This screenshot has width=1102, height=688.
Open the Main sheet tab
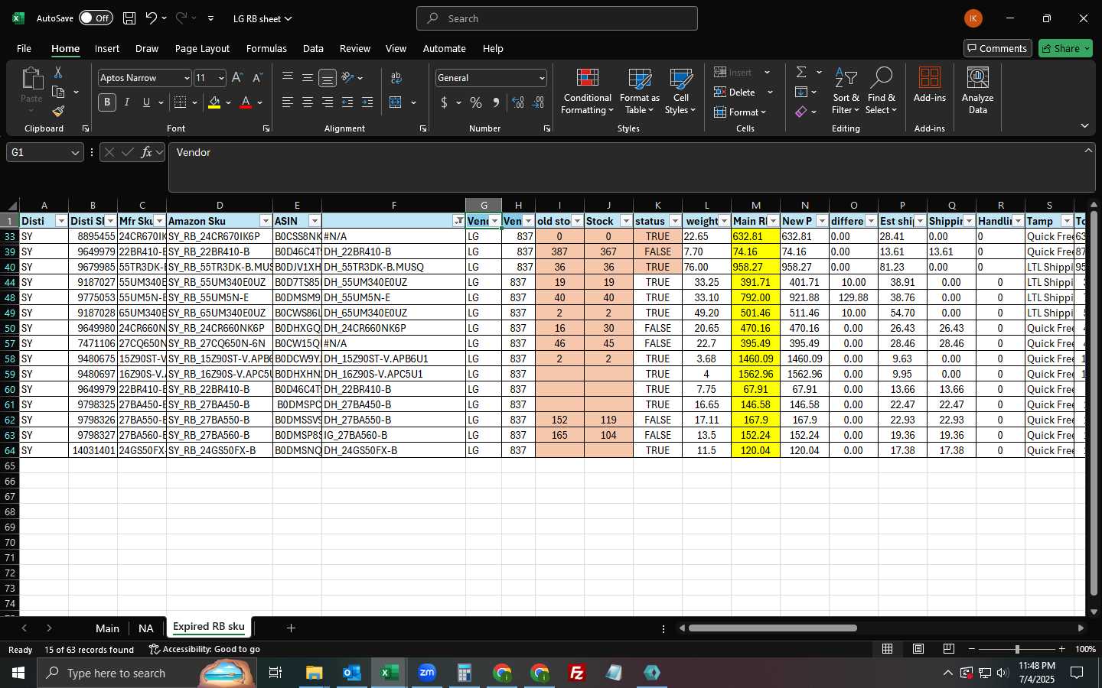(107, 628)
